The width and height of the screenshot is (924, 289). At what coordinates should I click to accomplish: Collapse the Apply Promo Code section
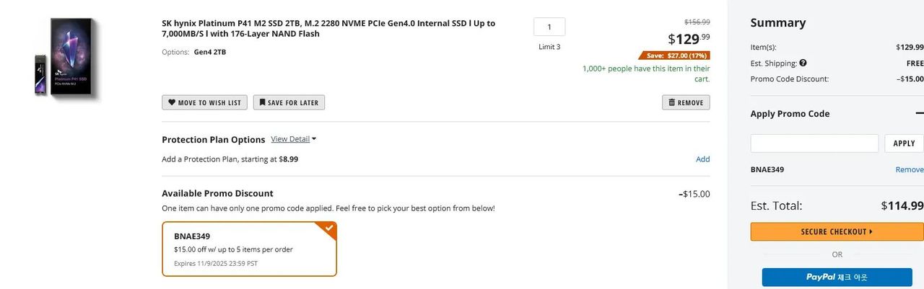tap(919, 113)
